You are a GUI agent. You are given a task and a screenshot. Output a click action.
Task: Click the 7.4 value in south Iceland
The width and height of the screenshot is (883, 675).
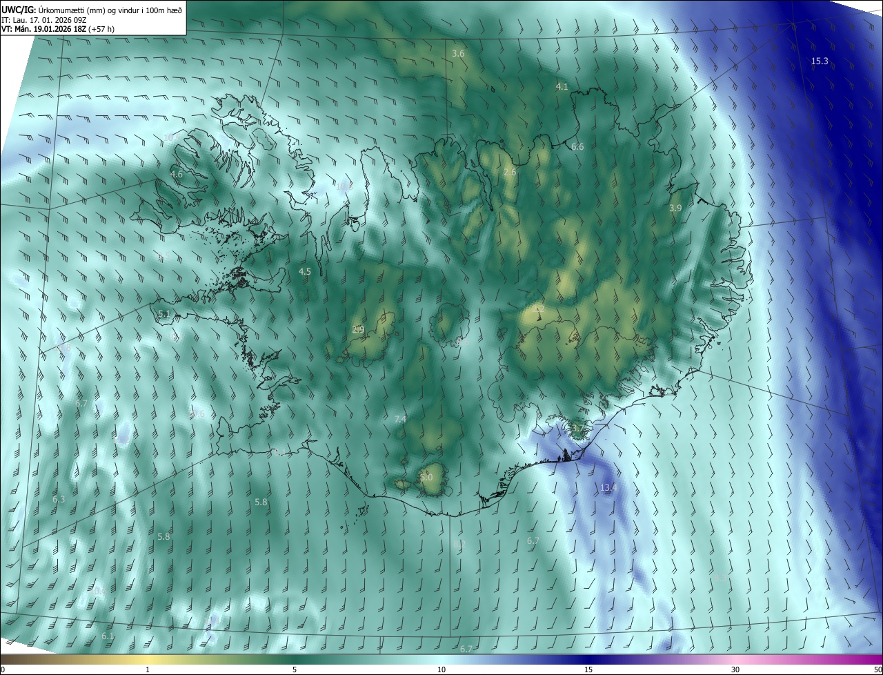click(x=400, y=420)
